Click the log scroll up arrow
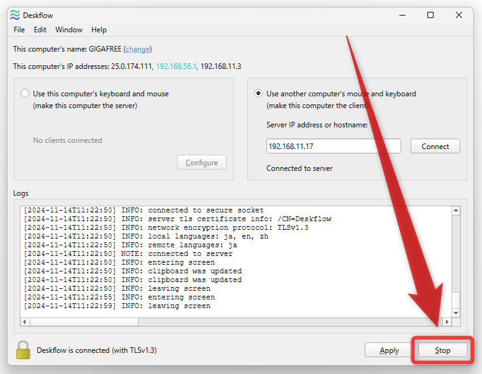 [x=456, y=211]
